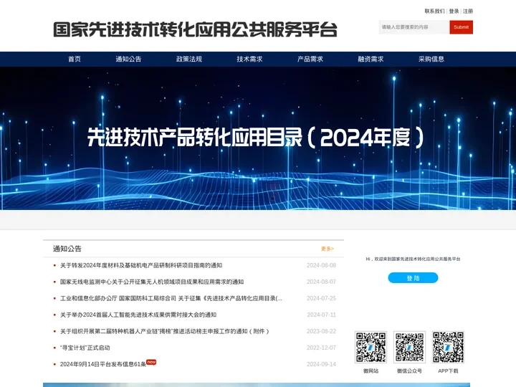Go to 通知公告 in the navigation bar
516x387 pixels.
coord(128,59)
